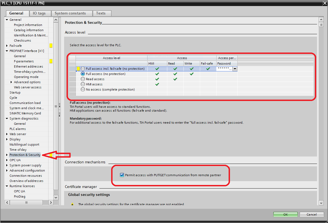Click the tree horizontal scroll left arrow
Image resolution: width=328 pixels, height=223 pixels.
[7, 202]
